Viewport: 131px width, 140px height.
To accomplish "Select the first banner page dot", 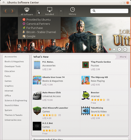I will pos(110,49).
